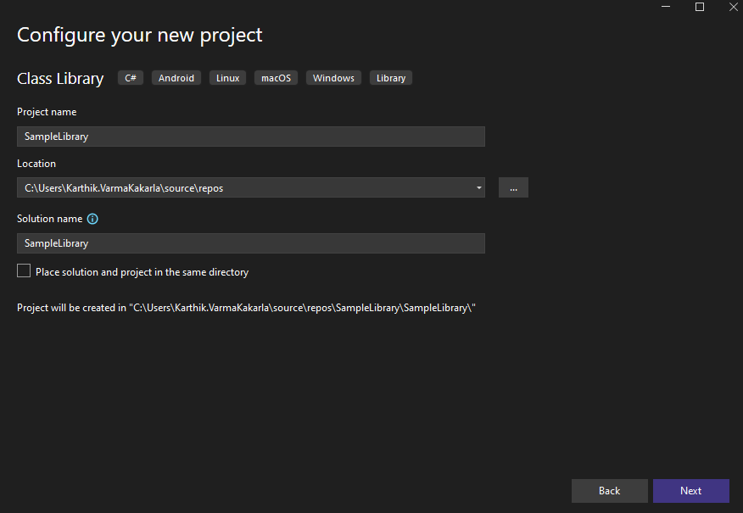This screenshot has width=743, height=513.
Task: Select the Library tag
Action: point(391,78)
